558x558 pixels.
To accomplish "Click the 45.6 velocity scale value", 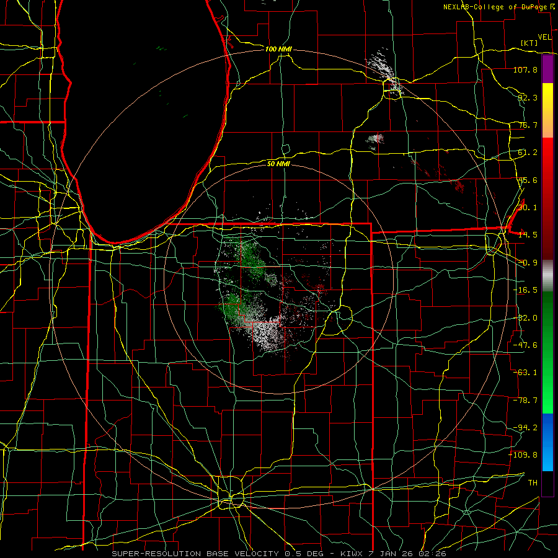I will coord(528,180).
